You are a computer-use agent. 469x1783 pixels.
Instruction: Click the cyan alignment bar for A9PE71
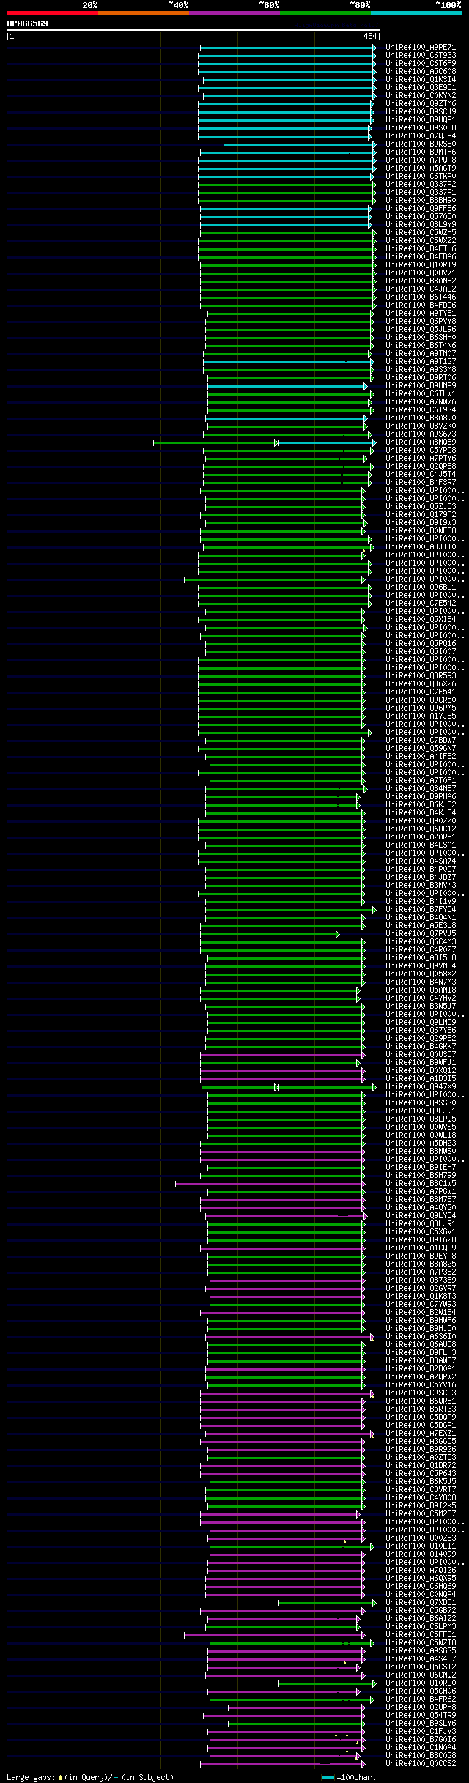287,48
